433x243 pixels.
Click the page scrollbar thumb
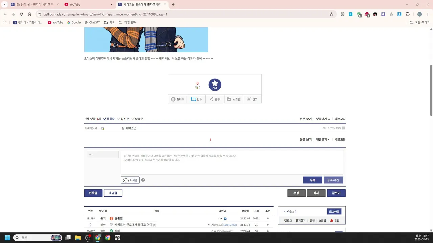tap(431, 90)
